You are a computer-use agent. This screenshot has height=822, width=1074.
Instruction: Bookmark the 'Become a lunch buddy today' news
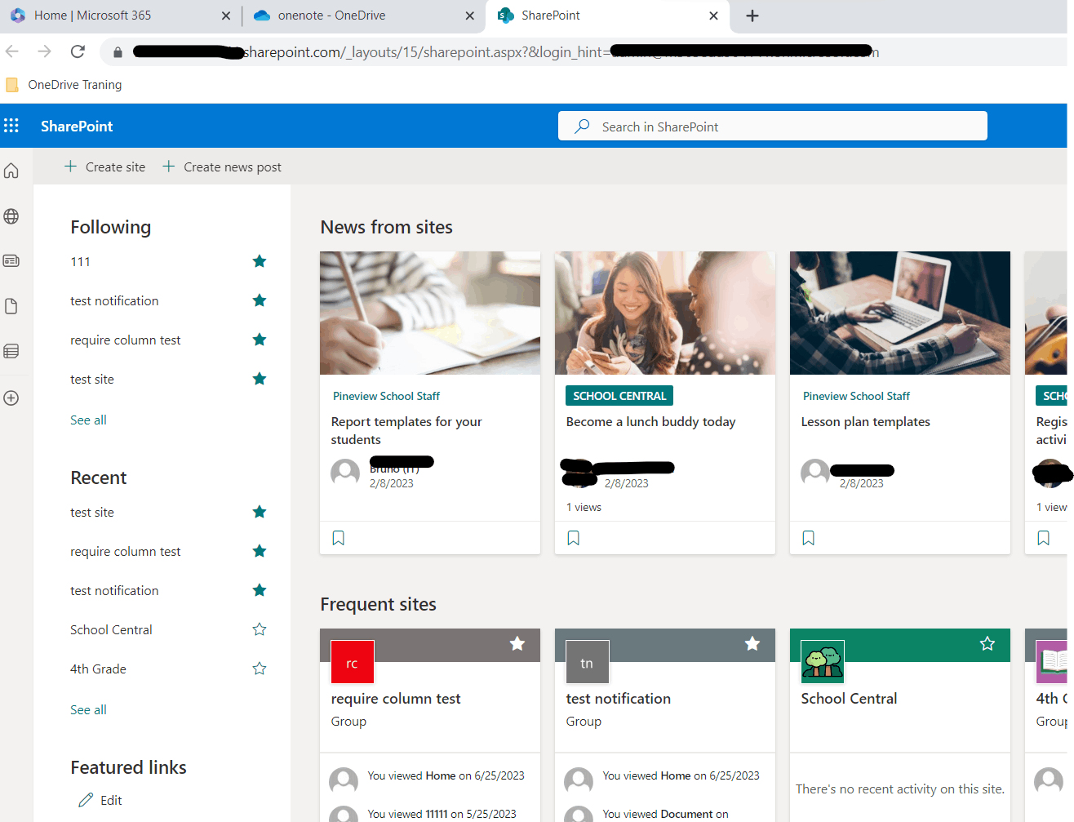pyautogui.click(x=574, y=538)
